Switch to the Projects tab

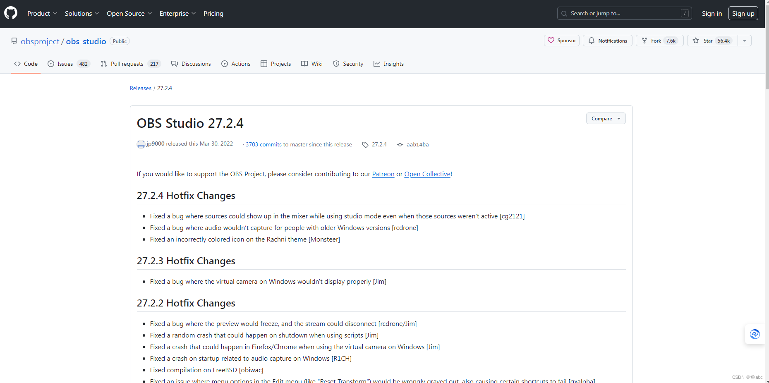tap(275, 64)
